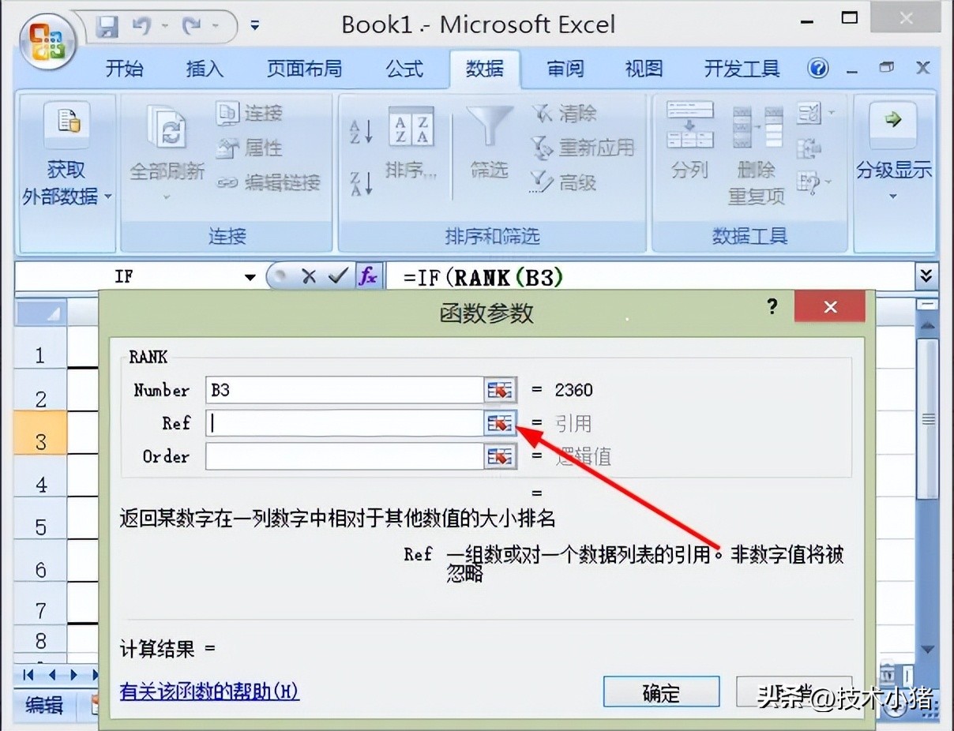Select the 数据 ribbon tab

[x=484, y=69]
